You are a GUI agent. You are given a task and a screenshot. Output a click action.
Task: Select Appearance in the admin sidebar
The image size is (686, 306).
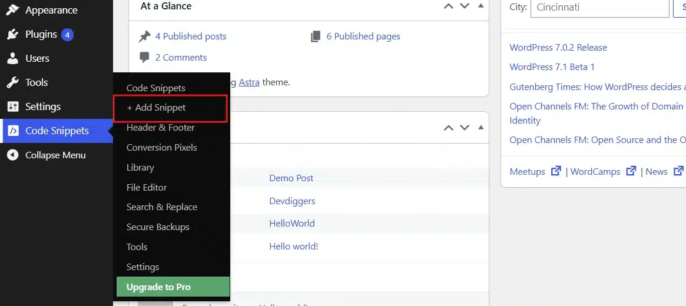tap(51, 10)
